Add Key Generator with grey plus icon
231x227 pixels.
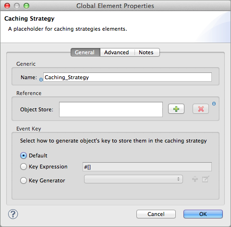point(195,179)
